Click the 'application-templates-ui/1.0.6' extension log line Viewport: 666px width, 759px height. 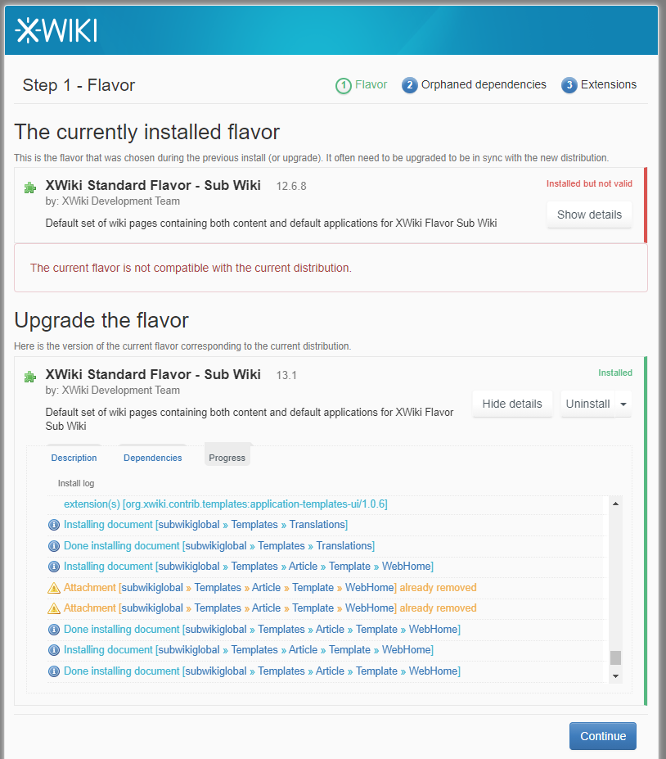point(225,504)
